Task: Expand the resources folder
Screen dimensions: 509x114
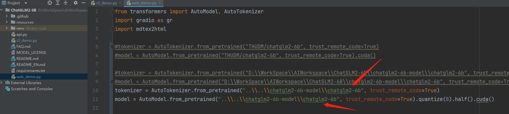Action: coord(7,22)
